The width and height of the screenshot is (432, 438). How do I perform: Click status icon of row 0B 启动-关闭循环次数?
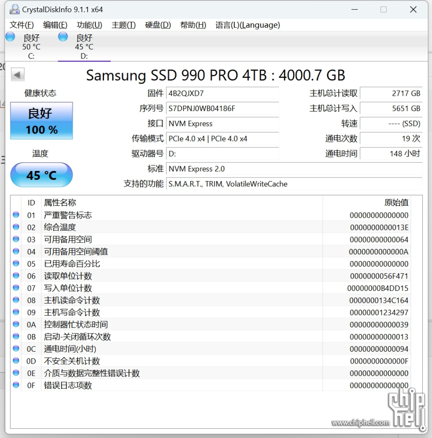point(16,336)
